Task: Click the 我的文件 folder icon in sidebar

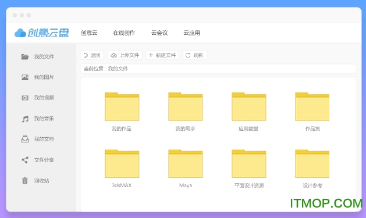Action: click(25, 56)
